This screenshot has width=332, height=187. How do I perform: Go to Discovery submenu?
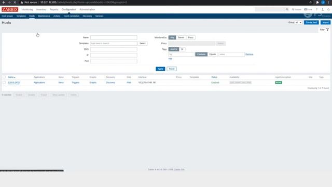[x=87, y=16]
